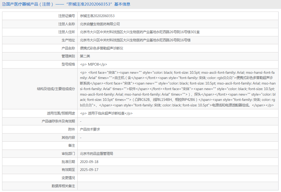
Task: Click the registrant address ending in 16号楼301室
Action: [140, 32]
